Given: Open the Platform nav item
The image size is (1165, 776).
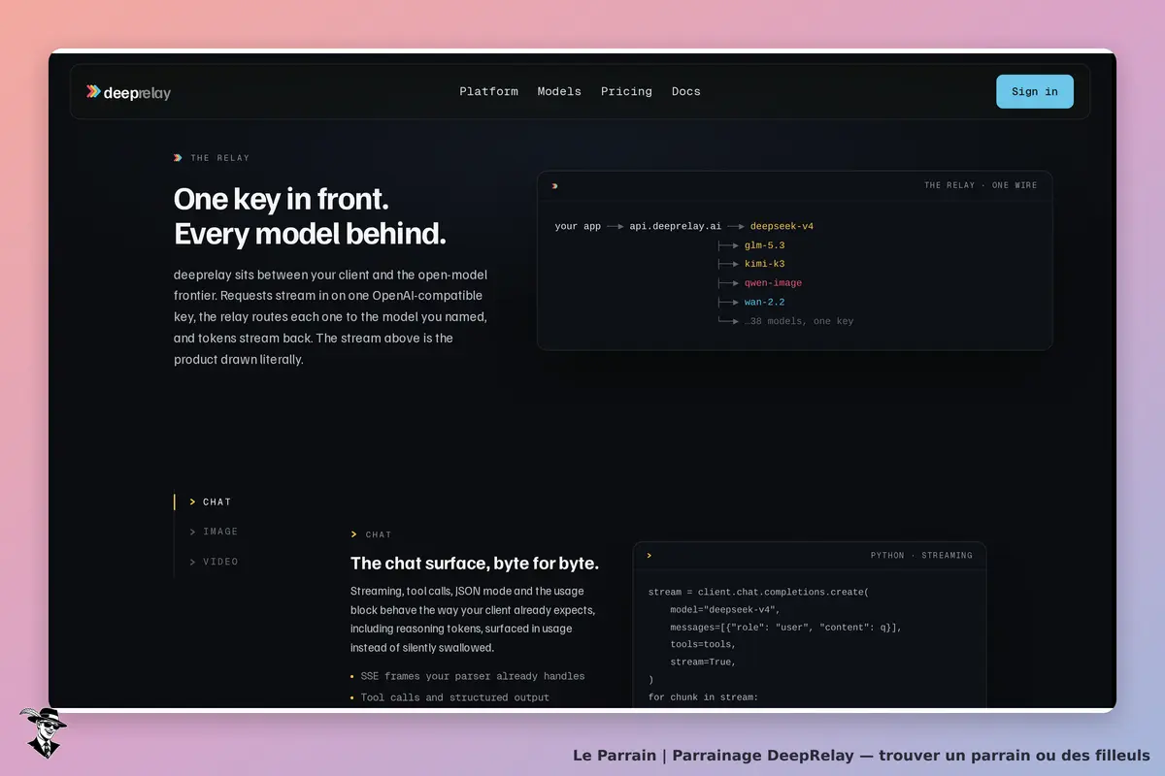Looking at the screenshot, I should coord(488,91).
